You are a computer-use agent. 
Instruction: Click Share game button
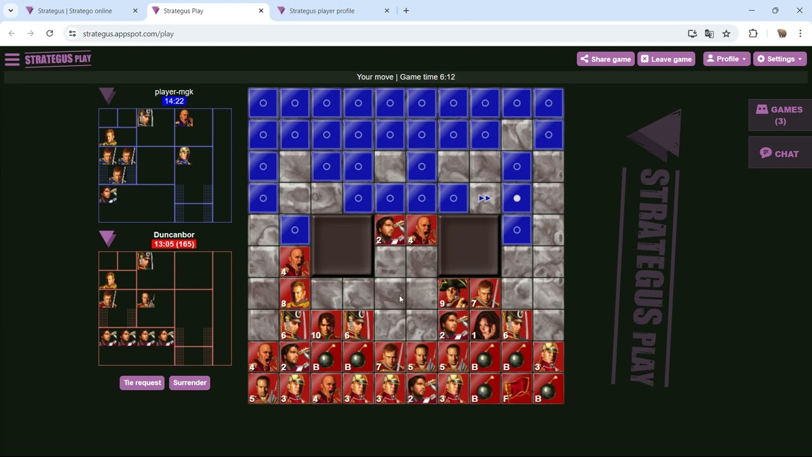pos(605,59)
